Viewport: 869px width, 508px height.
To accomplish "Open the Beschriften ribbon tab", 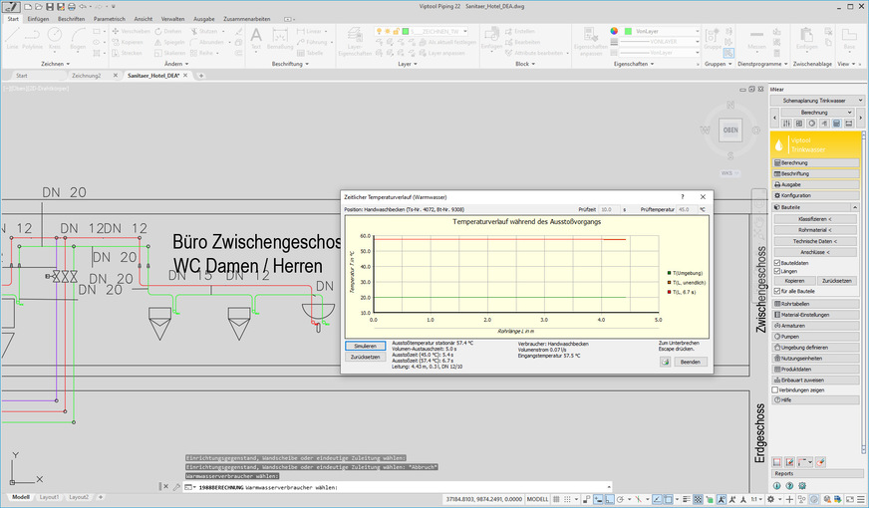I will 72,19.
